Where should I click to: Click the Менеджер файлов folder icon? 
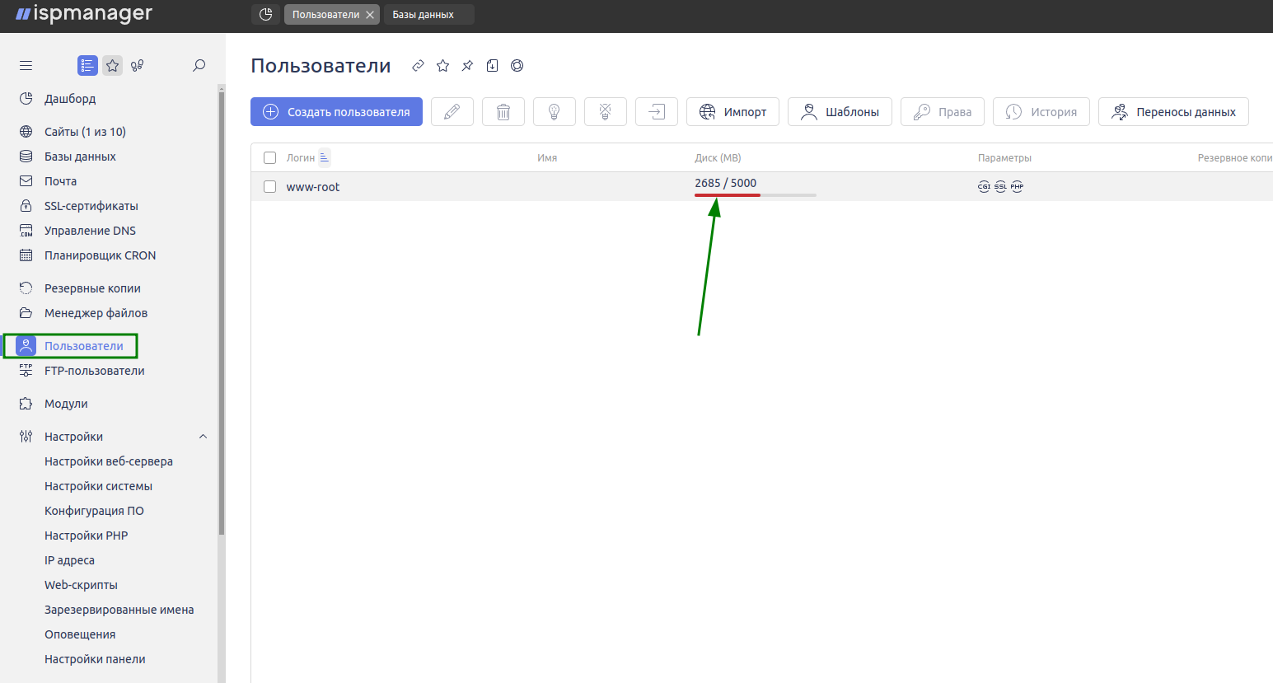click(26, 313)
